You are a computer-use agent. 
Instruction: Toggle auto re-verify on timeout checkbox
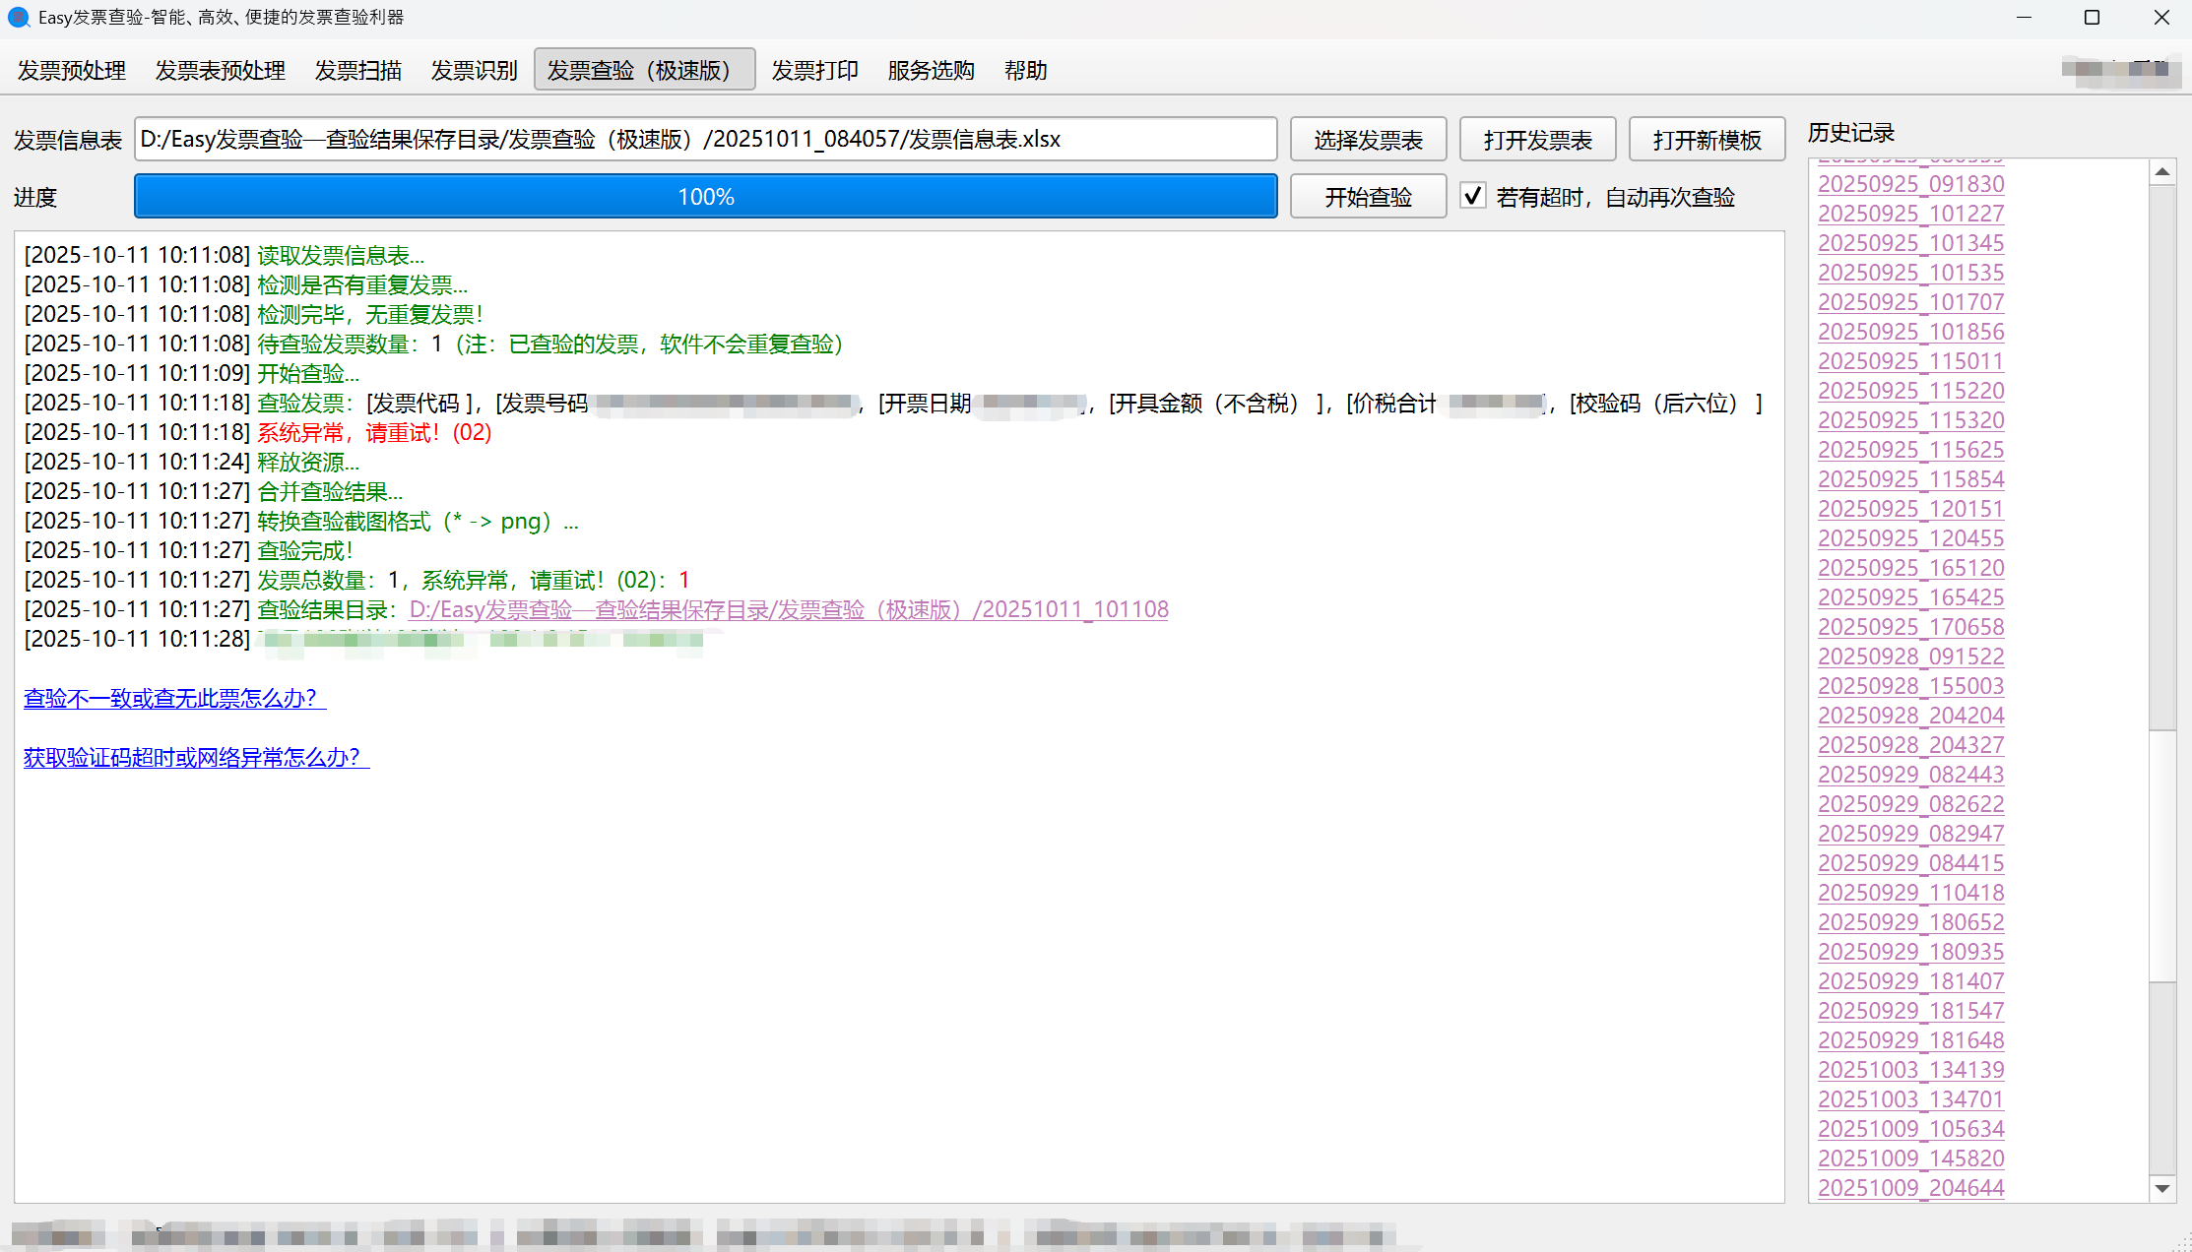pyautogui.click(x=1472, y=196)
